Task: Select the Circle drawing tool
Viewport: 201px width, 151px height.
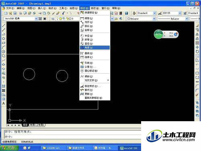Action: [4, 52]
